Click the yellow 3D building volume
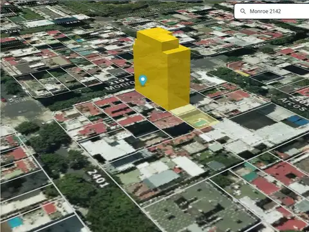 (x=162, y=69)
